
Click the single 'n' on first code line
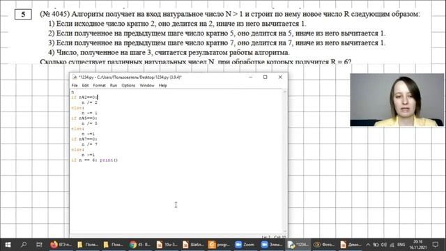pos(72,92)
